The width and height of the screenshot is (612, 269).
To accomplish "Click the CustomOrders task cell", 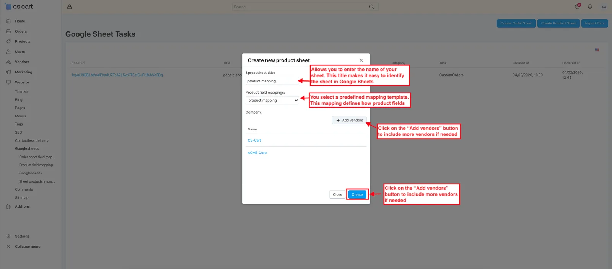I will (451, 75).
